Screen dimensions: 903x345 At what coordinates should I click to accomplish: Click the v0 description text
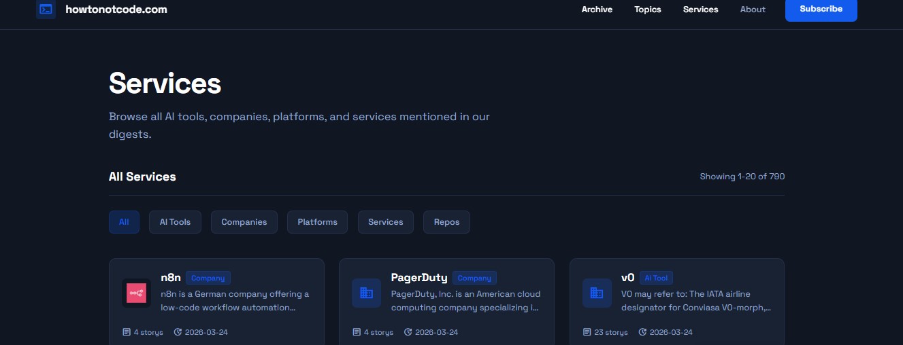(696, 301)
